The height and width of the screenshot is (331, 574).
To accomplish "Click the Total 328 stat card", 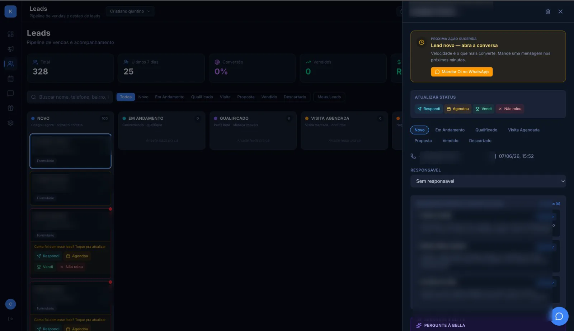I will coord(70,68).
